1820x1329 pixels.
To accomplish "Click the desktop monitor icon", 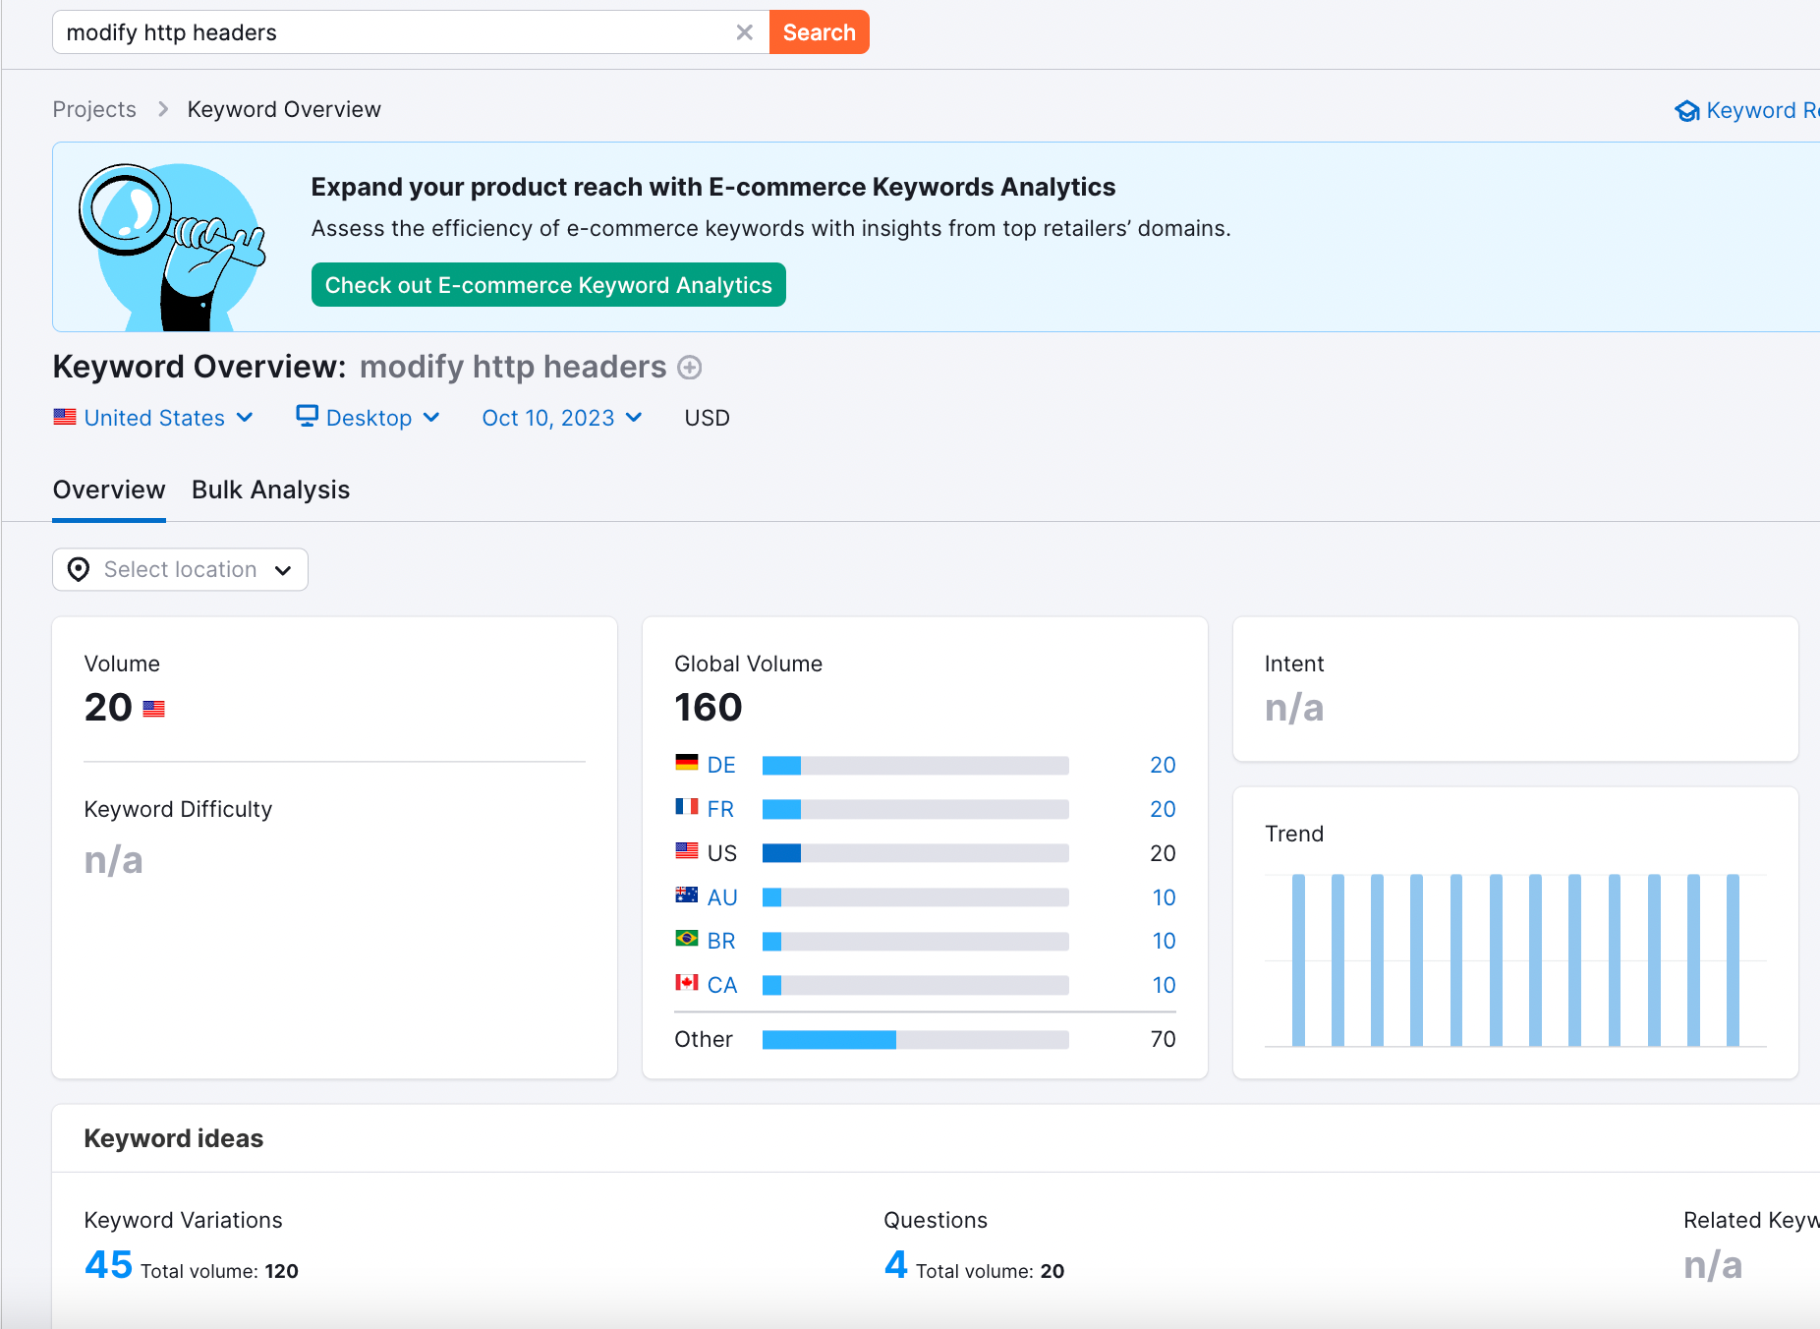I will point(307,417).
